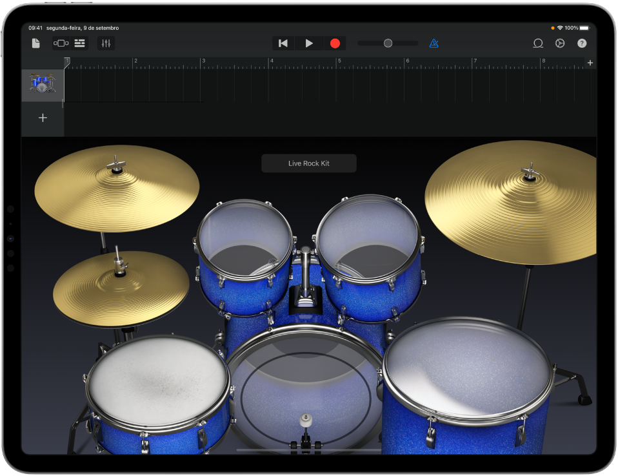Open the Loop Browser
Viewport: 618px width, 476px height.
point(537,43)
